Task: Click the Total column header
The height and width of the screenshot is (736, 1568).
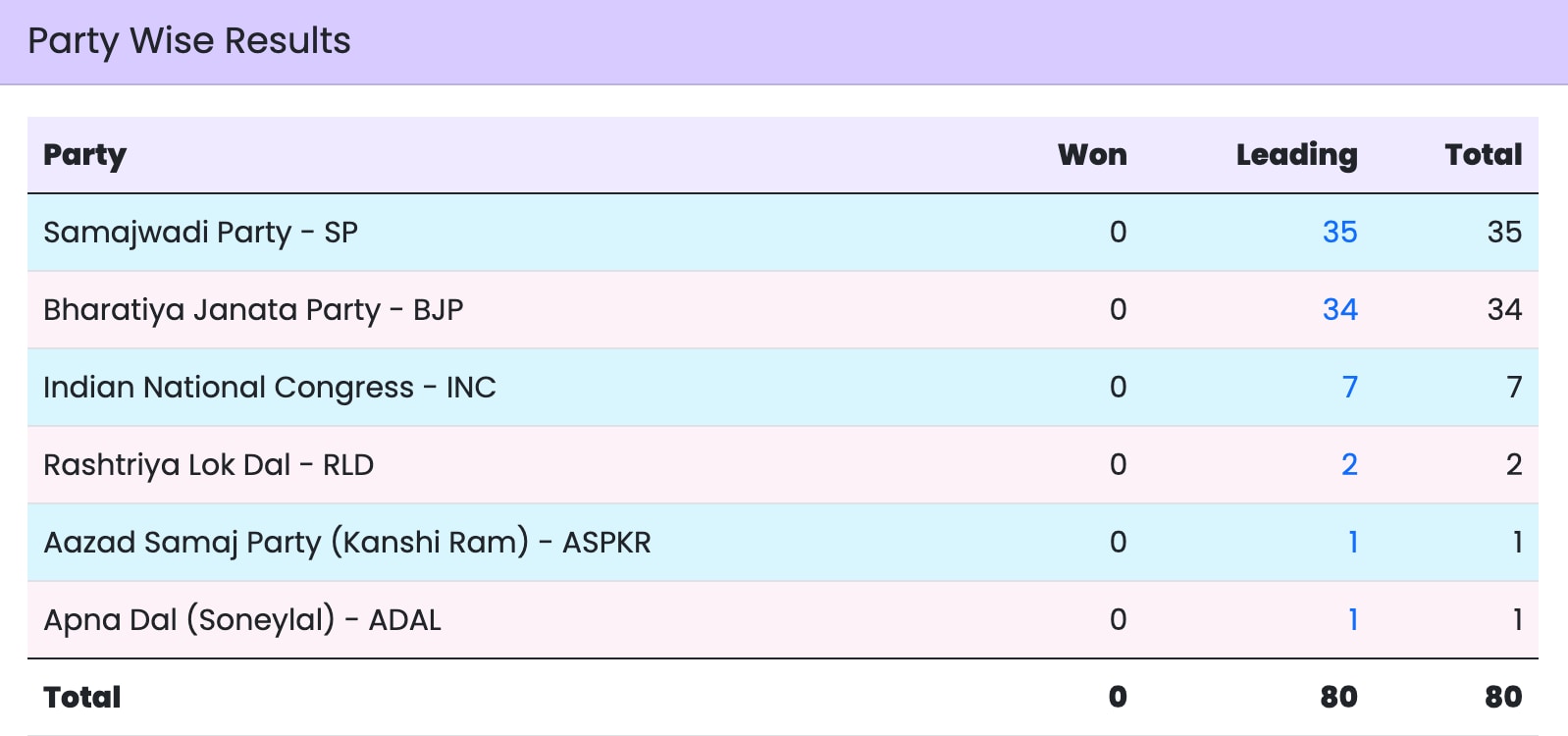Action: click(1483, 154)
